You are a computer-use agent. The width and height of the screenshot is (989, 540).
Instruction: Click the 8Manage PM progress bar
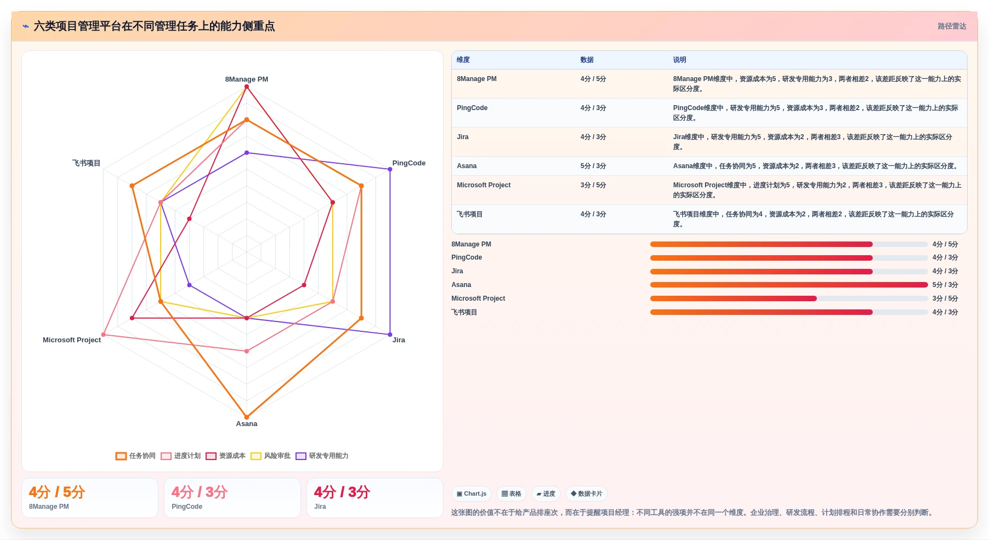coord(789,244)
